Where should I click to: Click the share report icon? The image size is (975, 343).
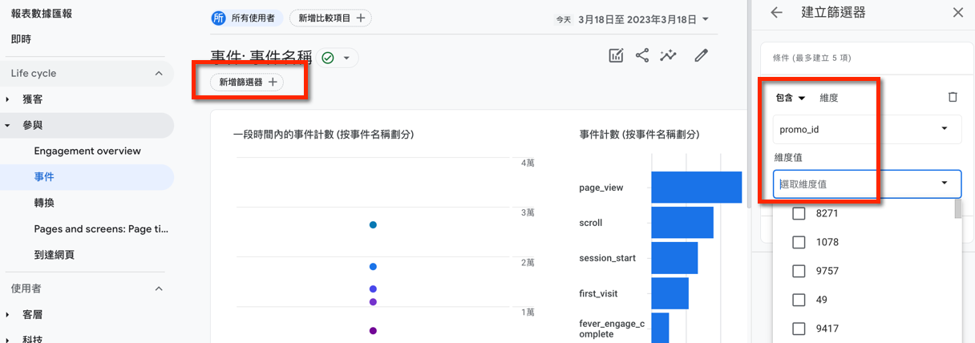(641, 55)
